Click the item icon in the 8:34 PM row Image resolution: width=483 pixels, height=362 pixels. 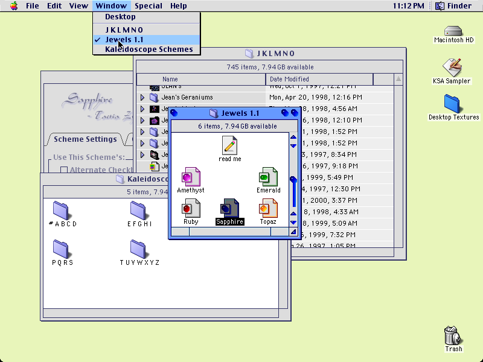tap(155, 155)
